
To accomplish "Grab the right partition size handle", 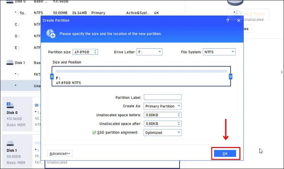I will pos(231,77).
